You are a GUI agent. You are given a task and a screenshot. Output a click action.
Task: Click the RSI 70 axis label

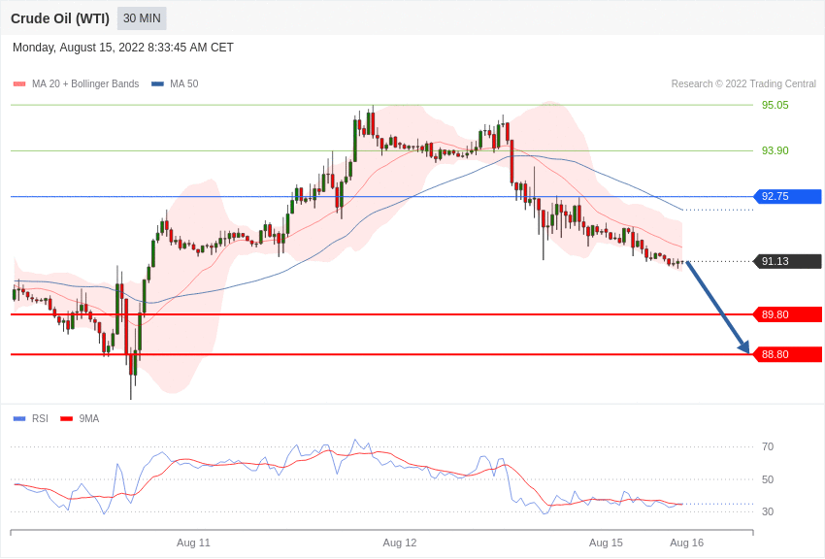click(768, 447)
